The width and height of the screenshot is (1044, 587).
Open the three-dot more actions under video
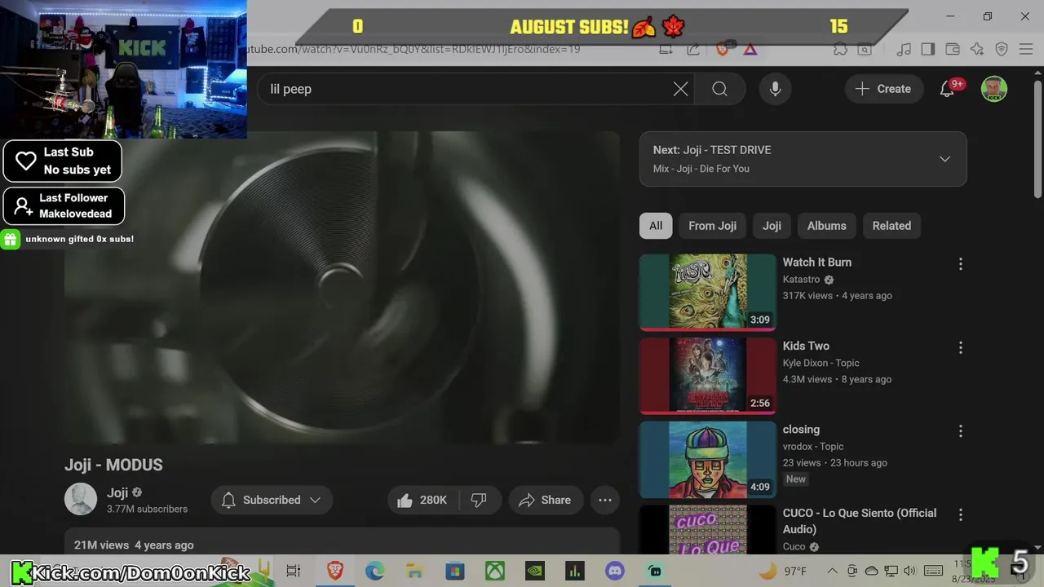[605, 500]
